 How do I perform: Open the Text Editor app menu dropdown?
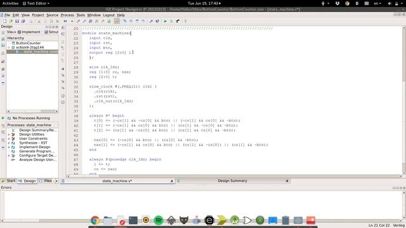click(x=36, y=3)
